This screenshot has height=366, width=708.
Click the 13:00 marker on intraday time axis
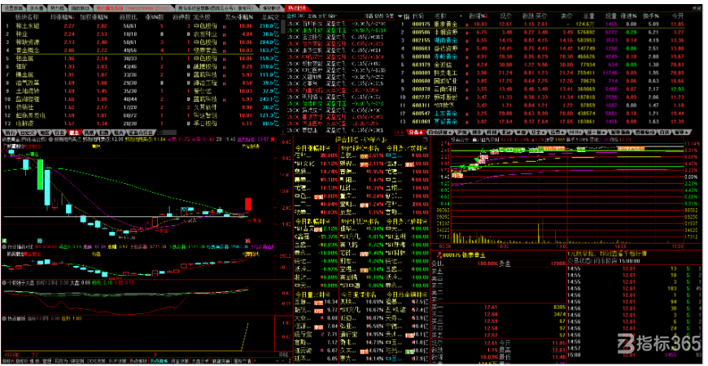point(562,246)
